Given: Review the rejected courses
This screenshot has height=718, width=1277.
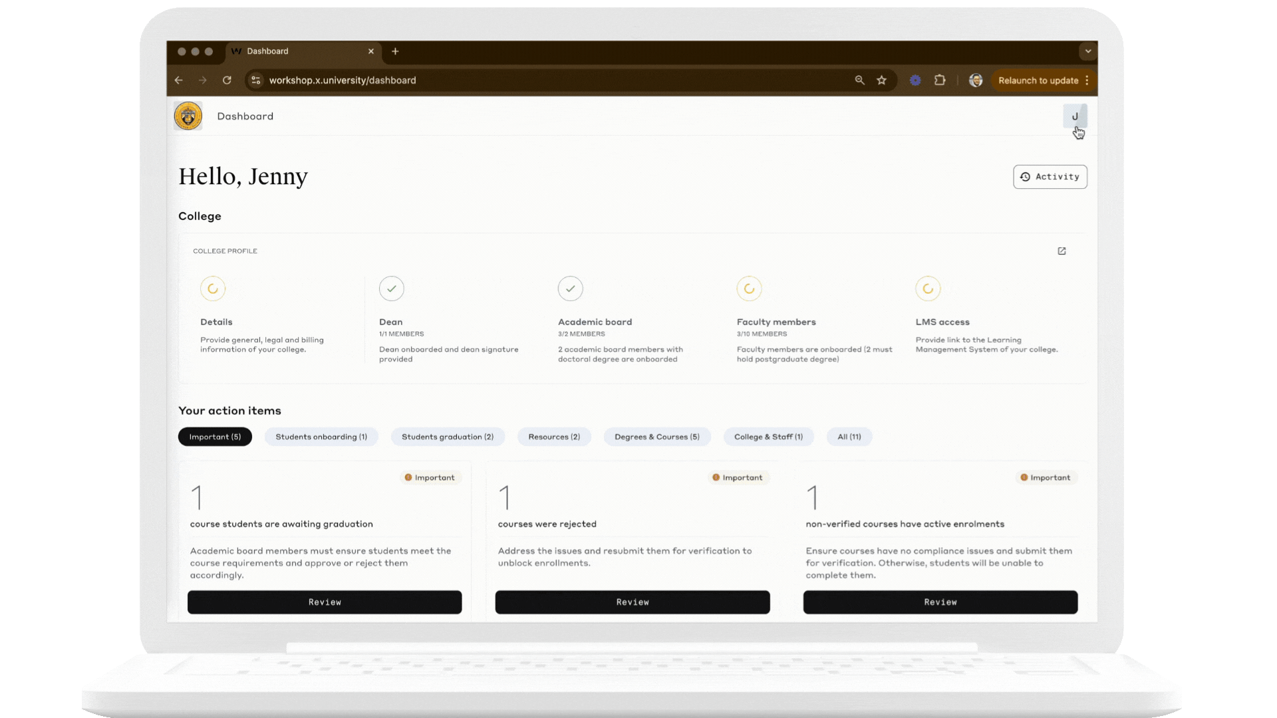Looking at the screenshot, I should [x=632, y=602].
